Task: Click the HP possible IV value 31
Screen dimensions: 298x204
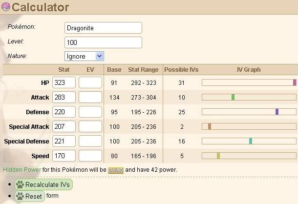Action: tap(182, 83)
